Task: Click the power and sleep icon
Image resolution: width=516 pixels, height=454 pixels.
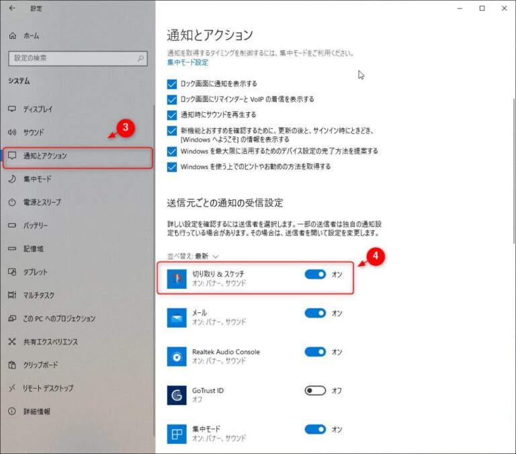Action: 12,202
